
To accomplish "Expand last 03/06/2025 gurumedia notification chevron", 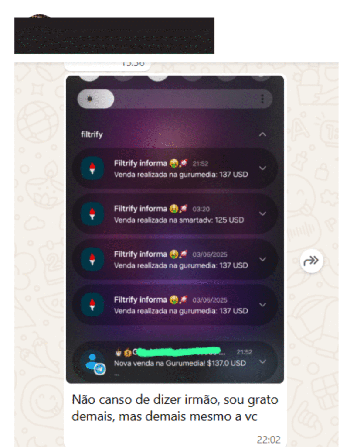I will pyautogui.click(x=263, y=305).
